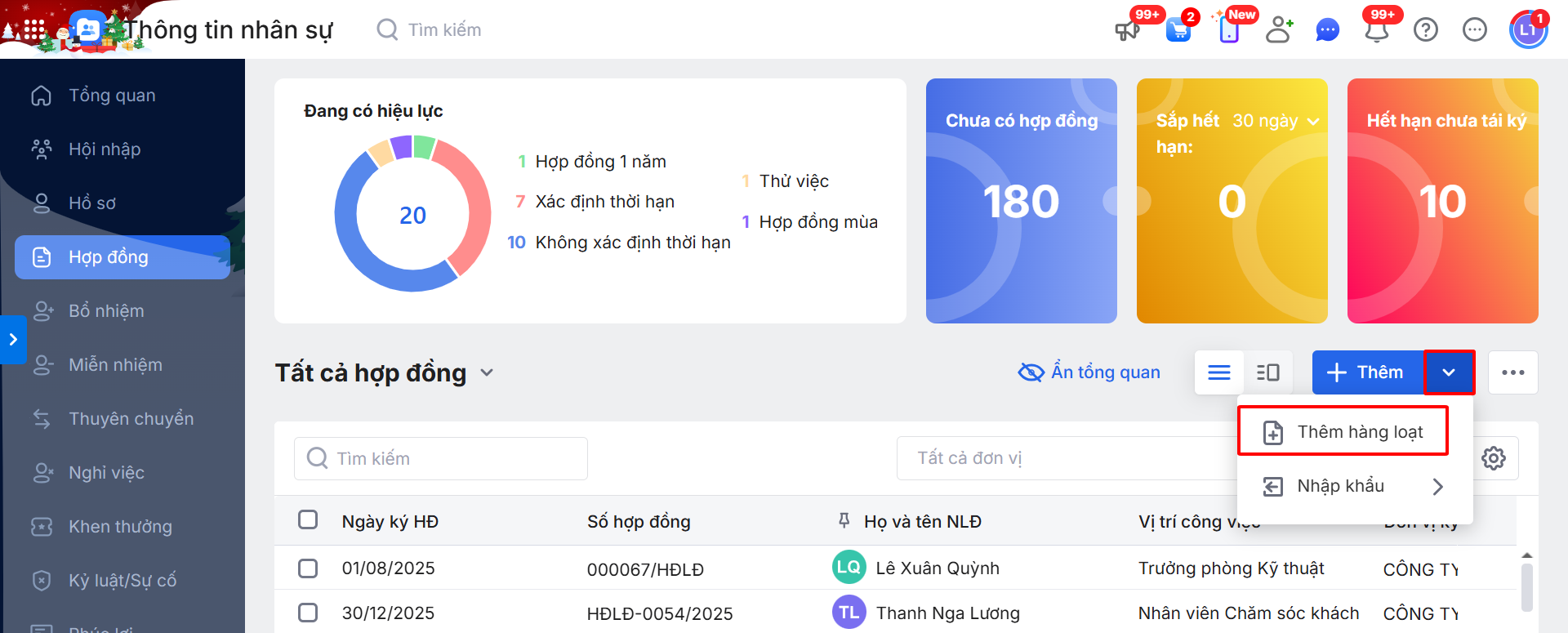Image resolution: width=1568 pixels, height=633 pixels.
Task: Click the Ngày ký HĐ column header
Action: [390, 521]
